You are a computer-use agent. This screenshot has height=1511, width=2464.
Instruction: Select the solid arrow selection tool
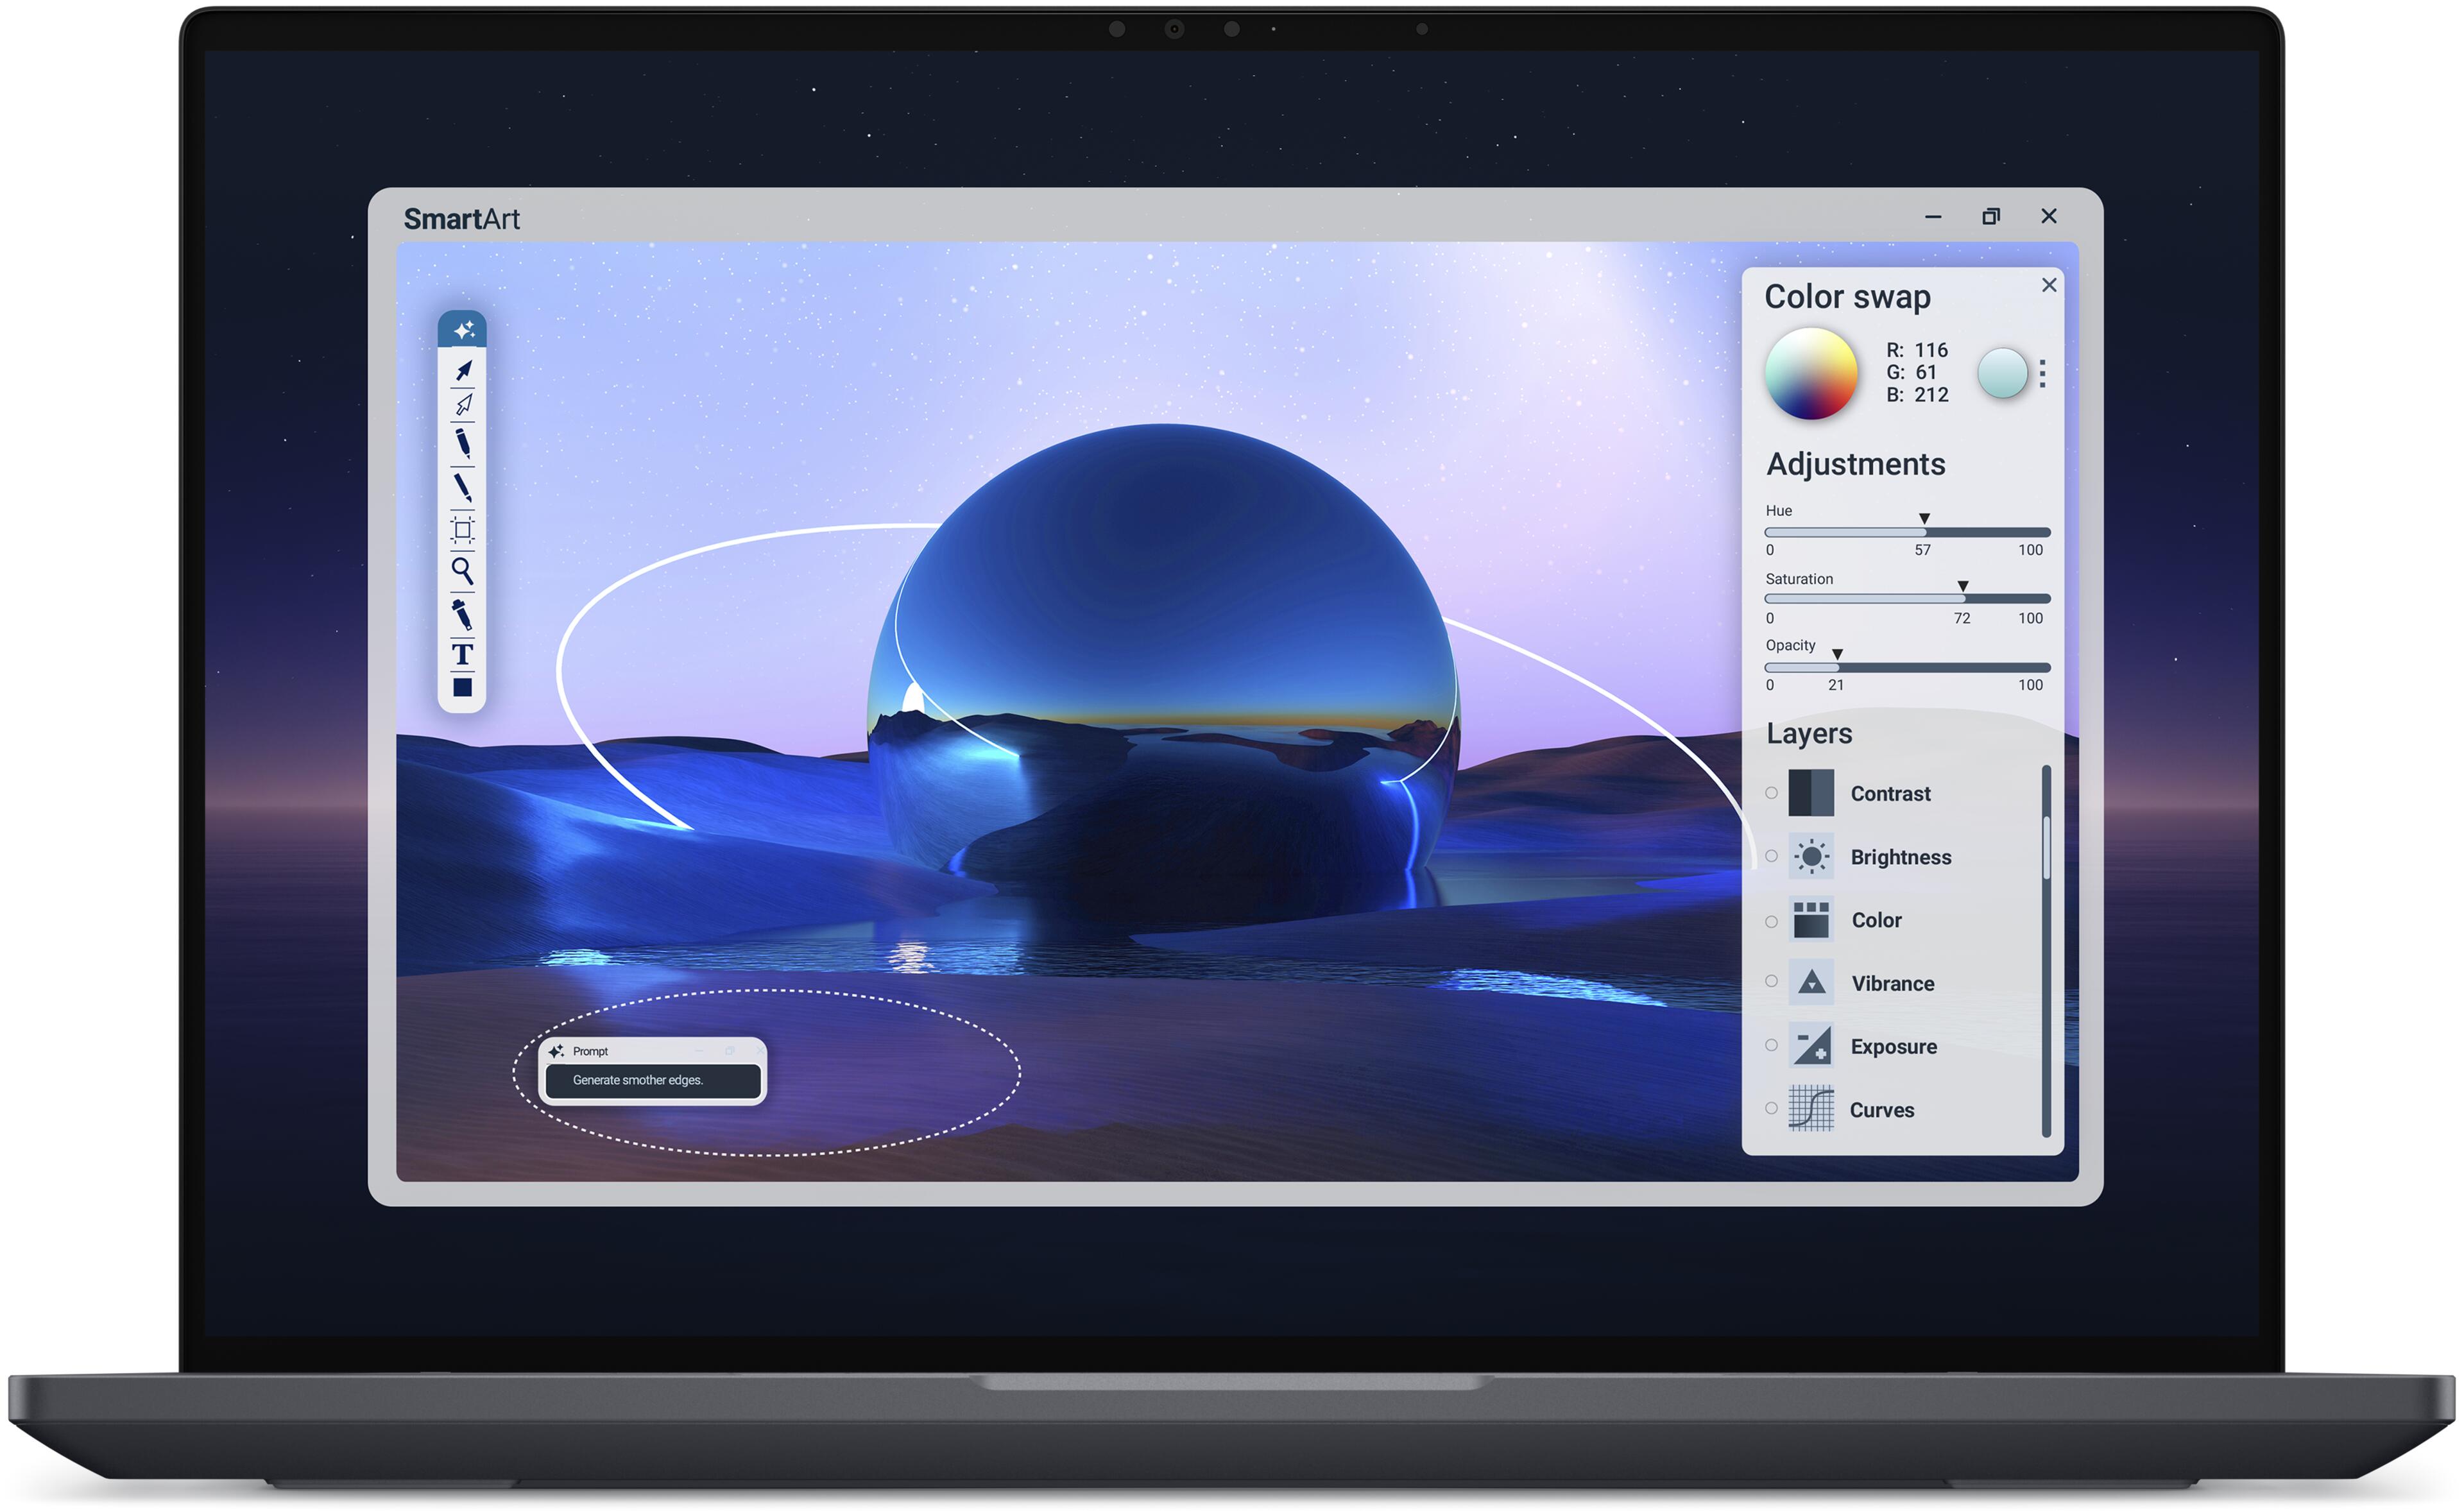pyautogui.click(x=463, y=371)
